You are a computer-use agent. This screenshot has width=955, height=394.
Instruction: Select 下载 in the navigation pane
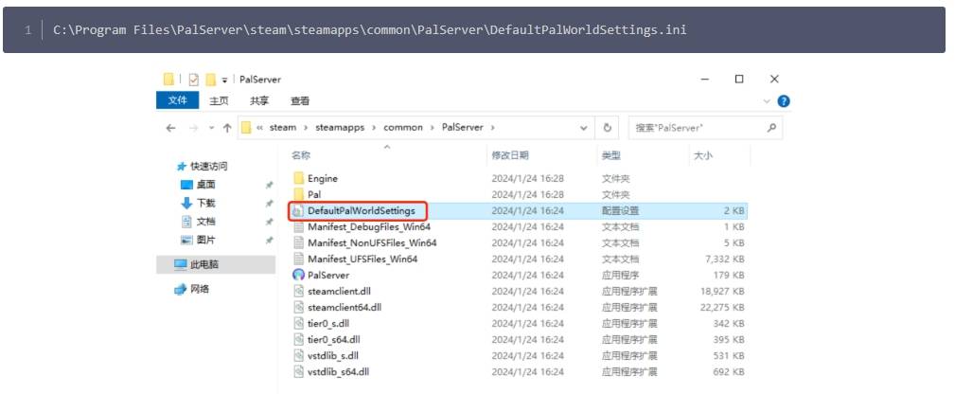pyautogui.click(x=205, y=203)
